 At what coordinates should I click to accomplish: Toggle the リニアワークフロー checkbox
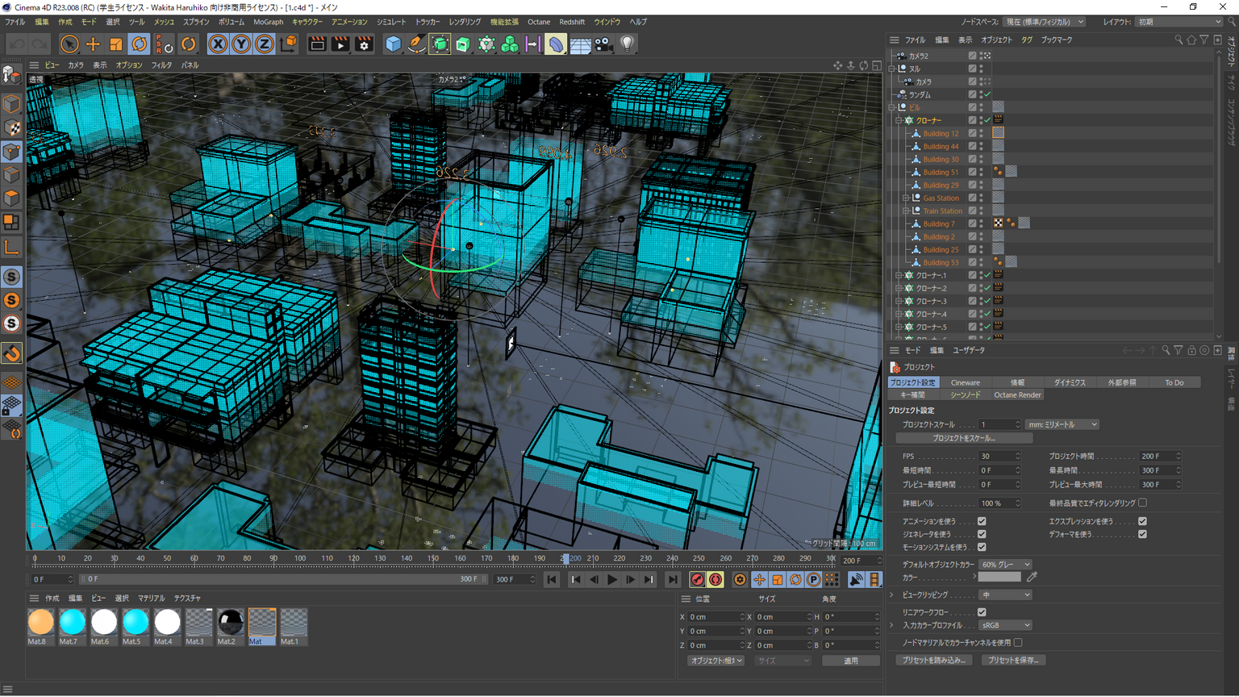tap(982, 612)
